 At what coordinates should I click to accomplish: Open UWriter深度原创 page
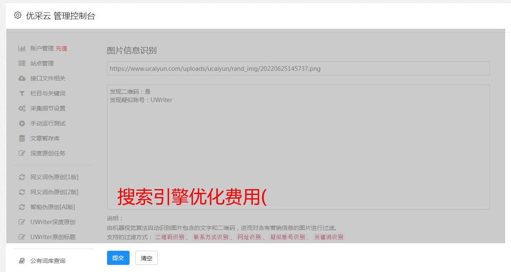click(53, 222)
